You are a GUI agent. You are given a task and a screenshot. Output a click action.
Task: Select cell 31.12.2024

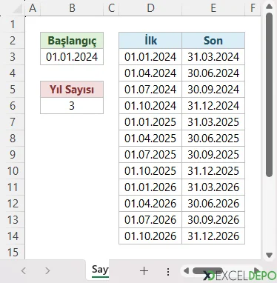[213, 105]
